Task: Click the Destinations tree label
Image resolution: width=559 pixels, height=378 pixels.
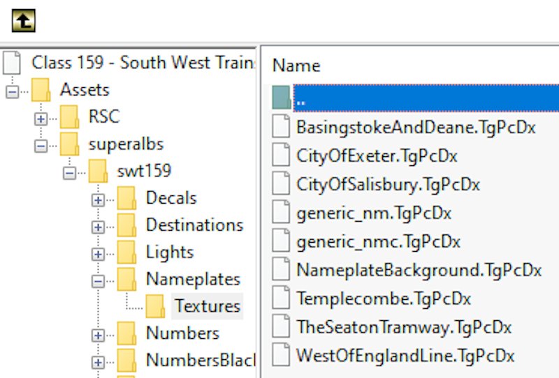Action: [x=195, y=225]
